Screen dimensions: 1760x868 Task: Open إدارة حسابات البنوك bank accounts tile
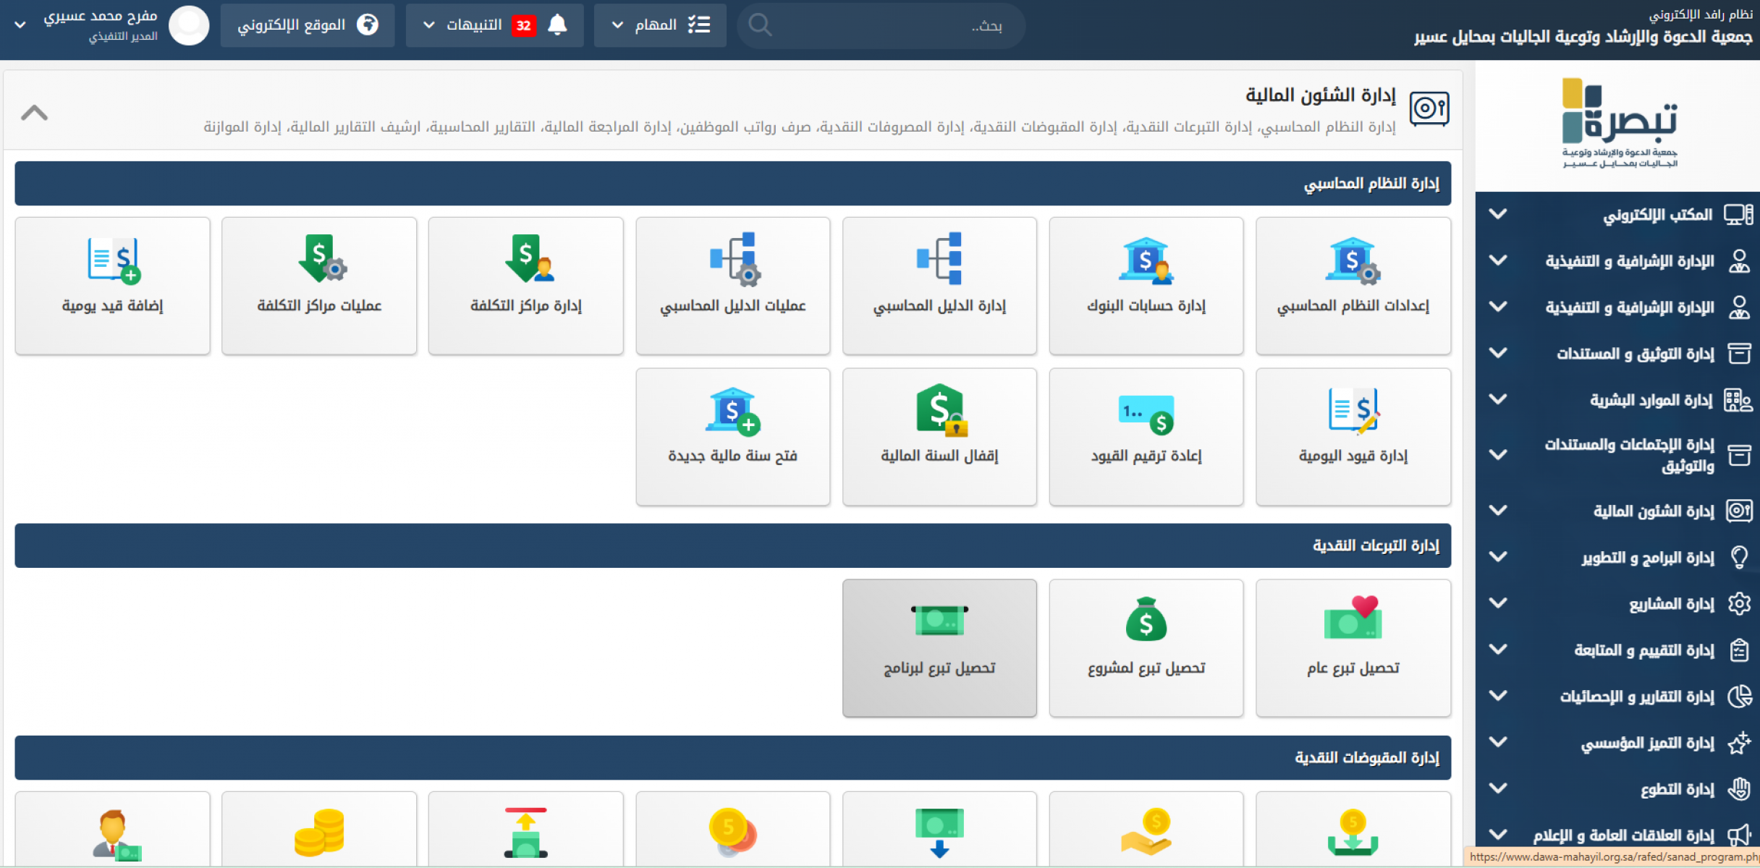pos(1146,286)
